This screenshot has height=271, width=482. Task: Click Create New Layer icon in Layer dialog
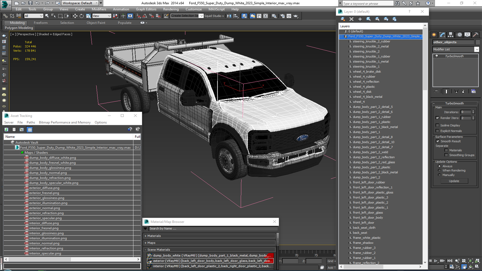[x=343, y=19]
